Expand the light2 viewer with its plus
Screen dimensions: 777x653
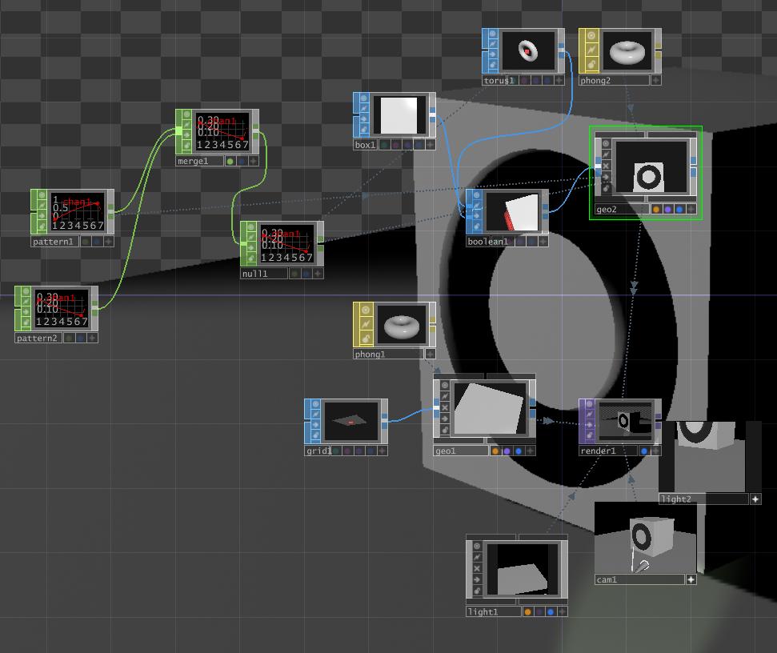[x=755, y=499]
